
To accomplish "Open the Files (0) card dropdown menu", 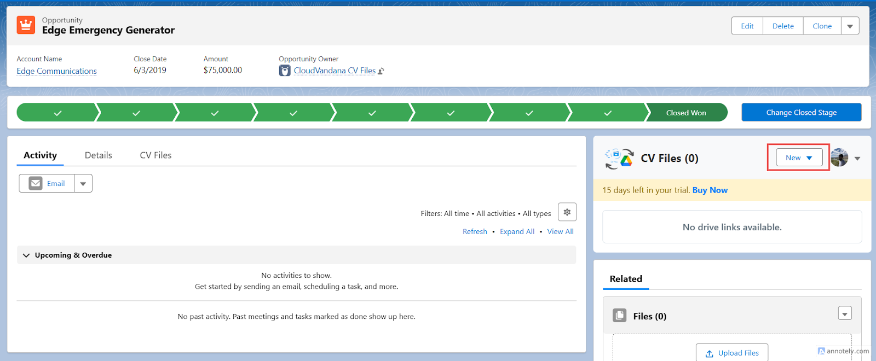I will point(845,313).
